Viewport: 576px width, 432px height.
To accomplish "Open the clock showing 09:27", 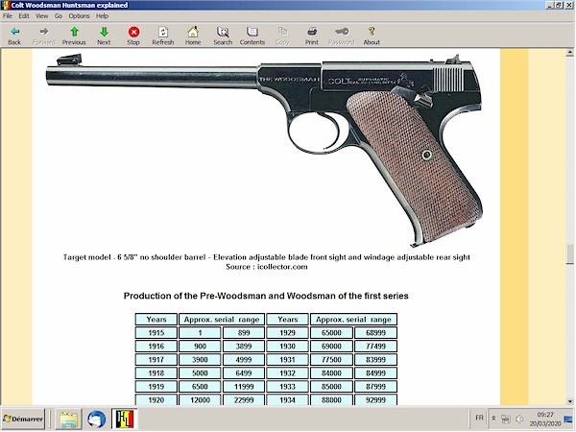I will (545, 420).
